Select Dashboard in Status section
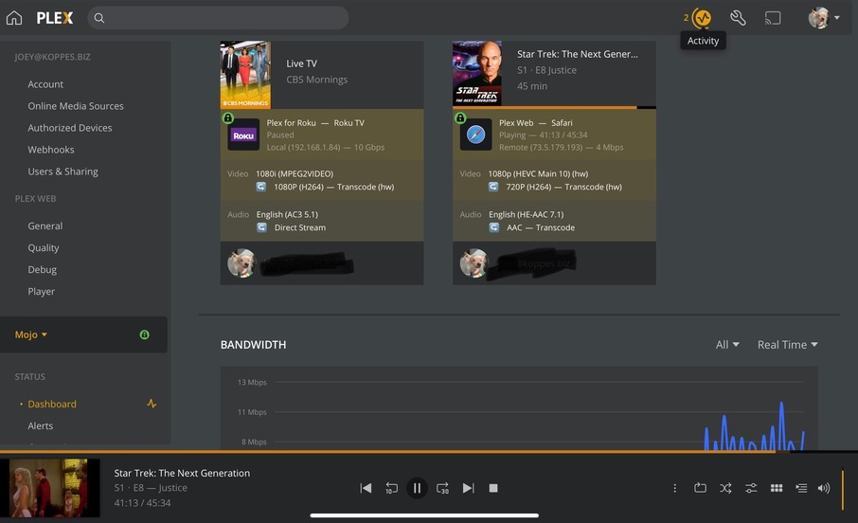Screen dimensions: 858x523 coord(52,405)
